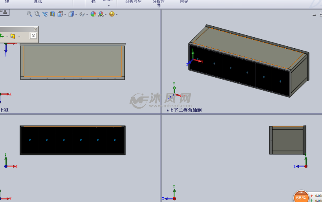Screen dimensions: 322x202
Task: Open the dropdown beside the green axes icon
Action: pyautogui.click(x=7, y=36)
